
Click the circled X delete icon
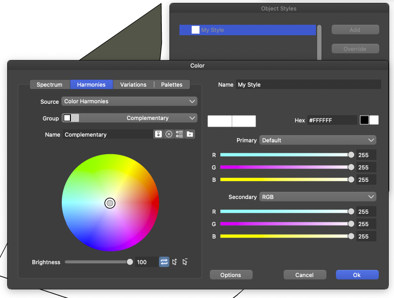(169, 134)
